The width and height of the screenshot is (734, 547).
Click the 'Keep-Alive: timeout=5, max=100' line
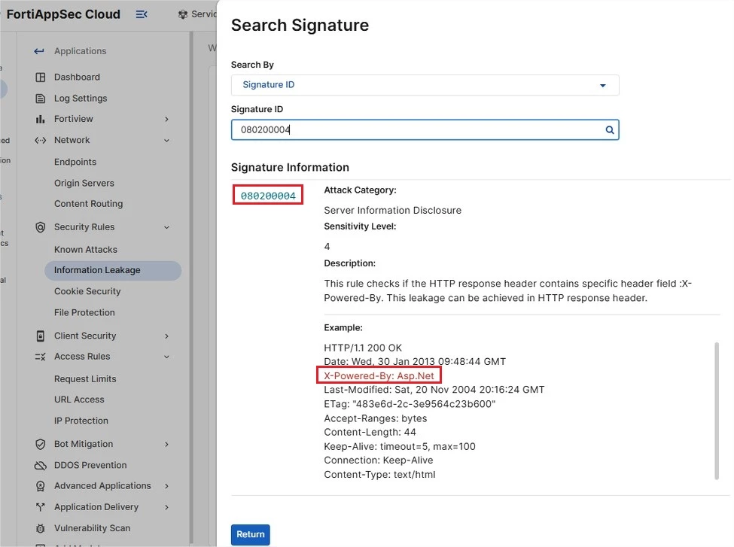click(x=399, y=446)
